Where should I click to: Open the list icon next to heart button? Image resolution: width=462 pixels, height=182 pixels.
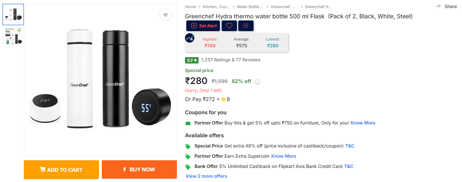(246, 26)
